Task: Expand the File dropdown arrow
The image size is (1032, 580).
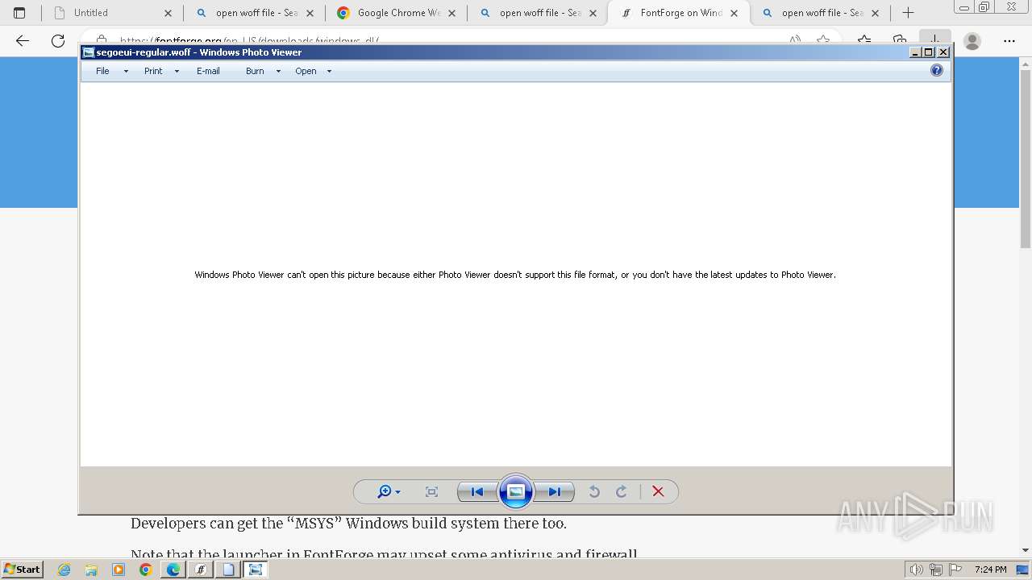Action: pyautogui.click(x=126, y=72)
